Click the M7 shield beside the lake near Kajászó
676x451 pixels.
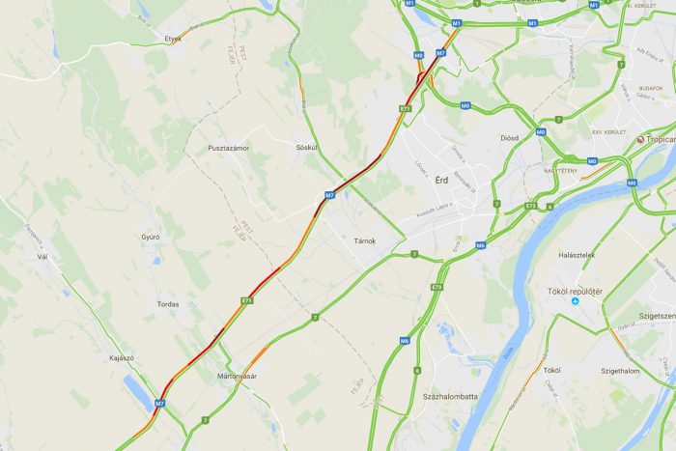(x=160, y=404)
